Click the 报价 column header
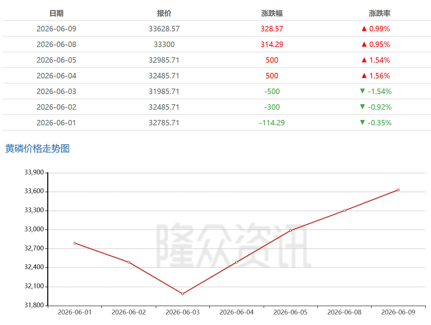Viewport: 431px width, 325px height. tap(164, 13)
